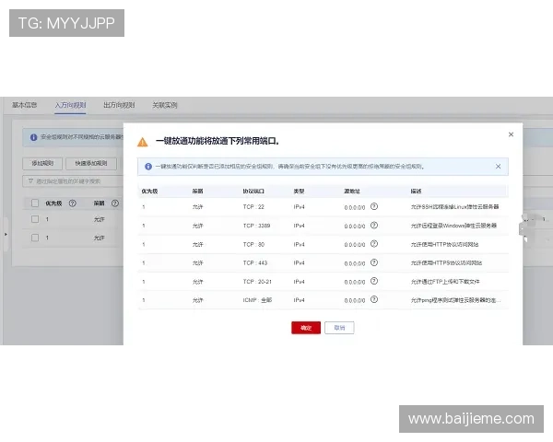
Task: Click the filter funnel icon in search box
Action: point(30,181)
